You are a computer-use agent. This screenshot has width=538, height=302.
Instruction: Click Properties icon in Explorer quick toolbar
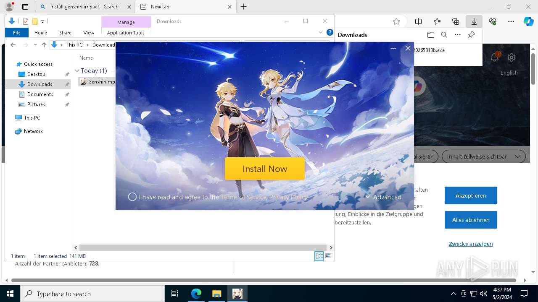click(x=26, y=21)
